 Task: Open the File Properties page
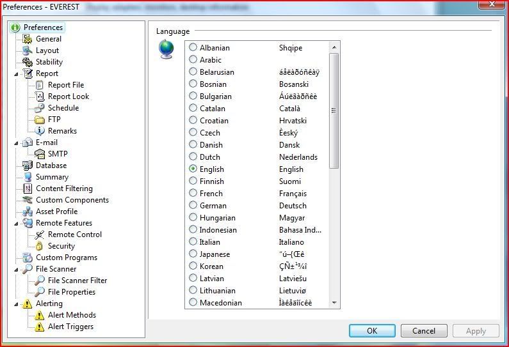coord(72,292)
